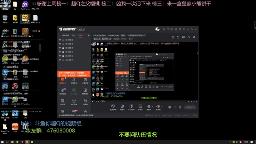Image resolution: width=256 pixels, height=144 pixels.
Task: Hide the 文本 3 layer
Action: [x=60, y=52]
